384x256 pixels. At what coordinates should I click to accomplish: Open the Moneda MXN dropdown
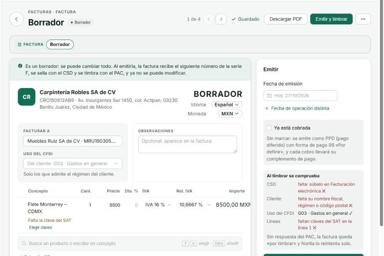[230, 114]
